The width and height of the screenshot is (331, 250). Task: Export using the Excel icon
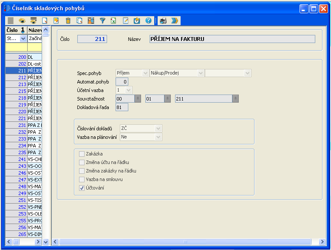point(114,20)
